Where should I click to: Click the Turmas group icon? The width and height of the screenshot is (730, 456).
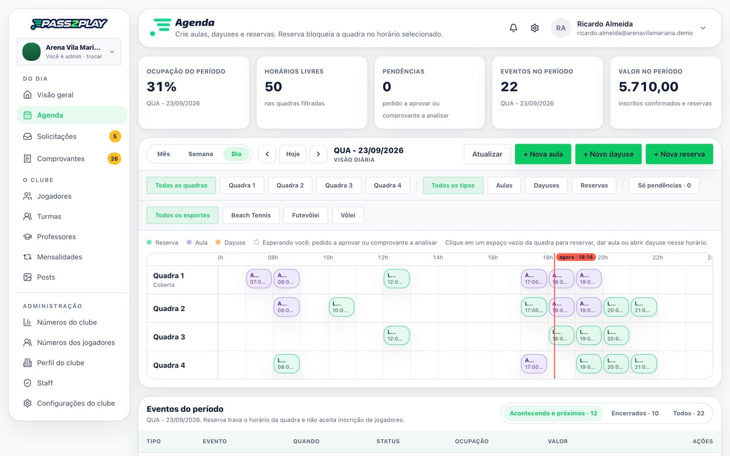point(27,216)
